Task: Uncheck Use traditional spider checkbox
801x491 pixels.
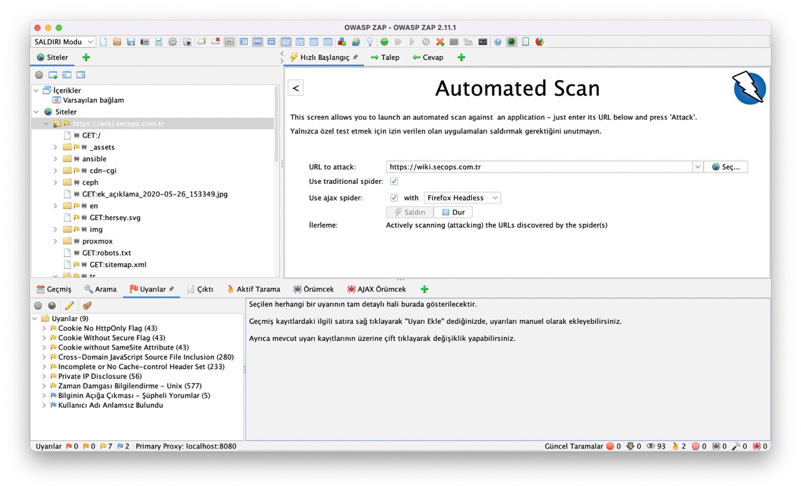Action: [x=394, y=181]
